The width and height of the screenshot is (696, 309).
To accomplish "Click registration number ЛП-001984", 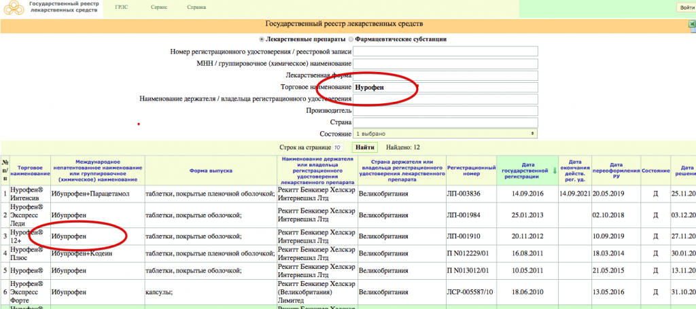I will coord(464,215).
